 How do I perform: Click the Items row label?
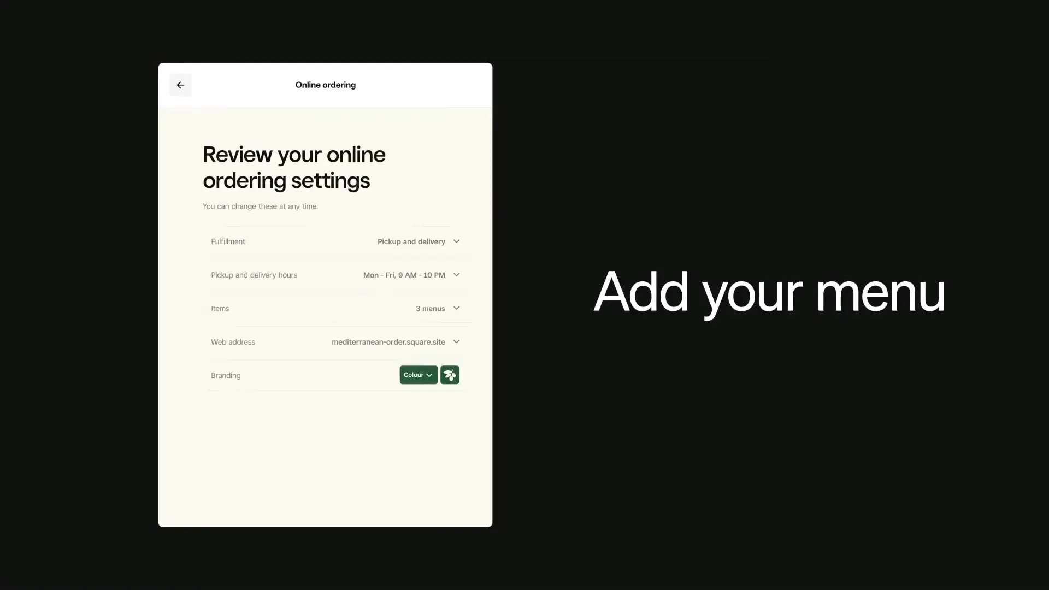coord(220,308)
